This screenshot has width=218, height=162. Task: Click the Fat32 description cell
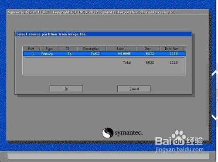[95, 54]
